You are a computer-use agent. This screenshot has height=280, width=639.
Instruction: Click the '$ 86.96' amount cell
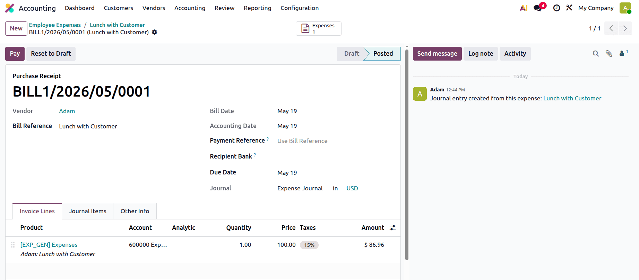(374, 245)
